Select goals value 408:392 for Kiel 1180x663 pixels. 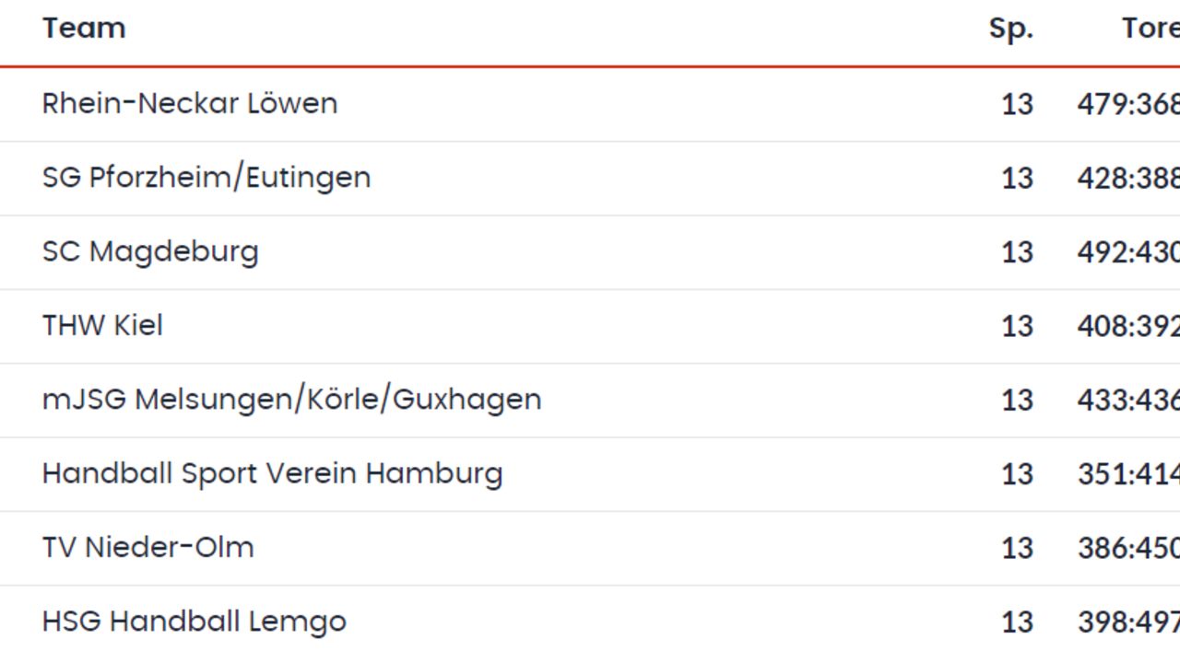point(1128,326)
